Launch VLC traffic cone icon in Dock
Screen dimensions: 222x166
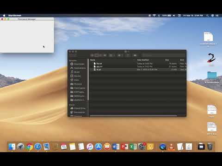(x=171, y=147)
